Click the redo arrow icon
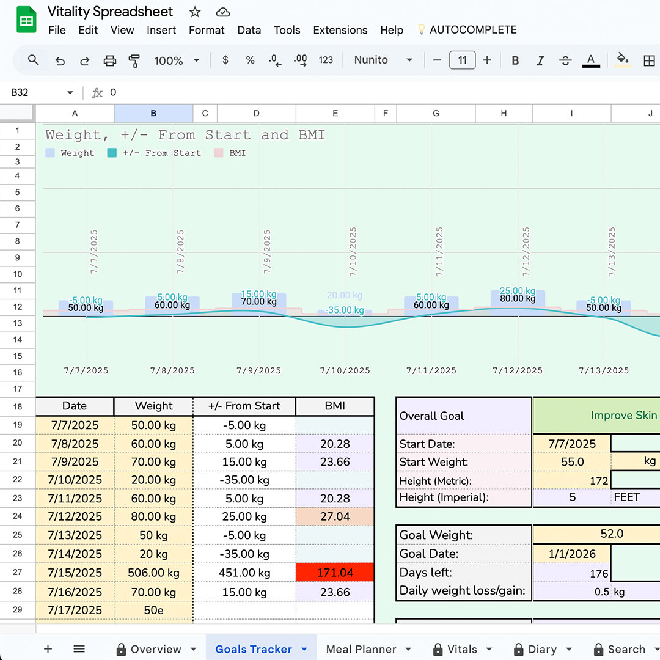 tap(85, 61)
